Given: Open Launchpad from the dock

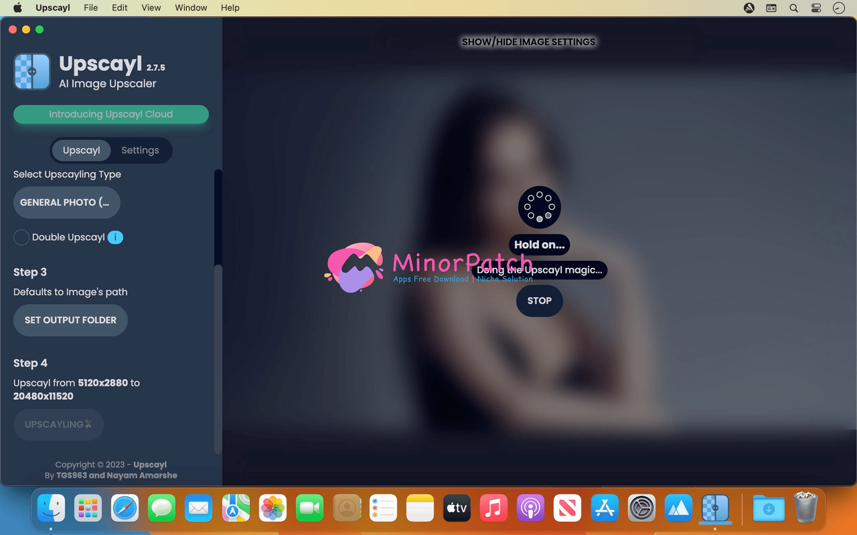Looking at the screenshot, I should (88, 508).
